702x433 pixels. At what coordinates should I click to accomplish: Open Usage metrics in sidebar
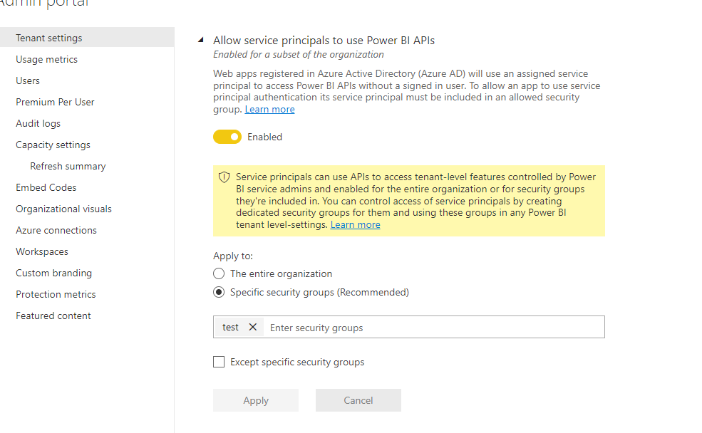point(46,59)
